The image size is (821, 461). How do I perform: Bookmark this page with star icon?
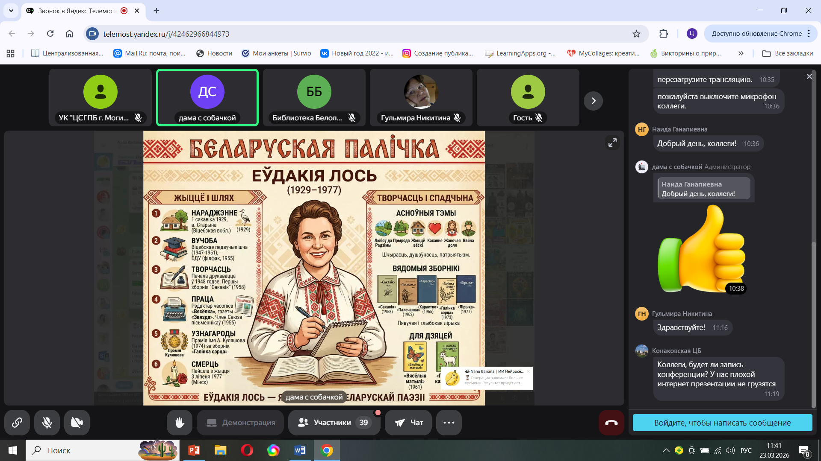pos(636,34)
